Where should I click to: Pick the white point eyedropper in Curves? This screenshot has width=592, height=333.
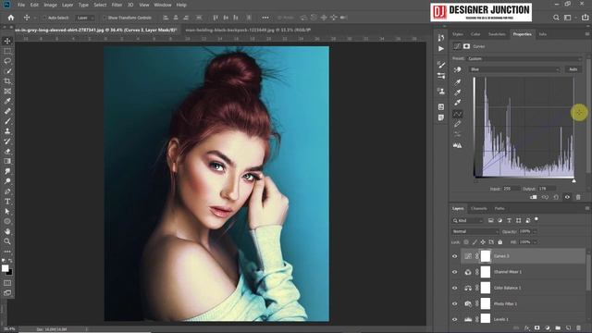[x=458, y=103]
